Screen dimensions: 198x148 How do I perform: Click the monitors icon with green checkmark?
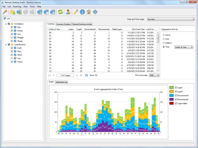point(40,12)
